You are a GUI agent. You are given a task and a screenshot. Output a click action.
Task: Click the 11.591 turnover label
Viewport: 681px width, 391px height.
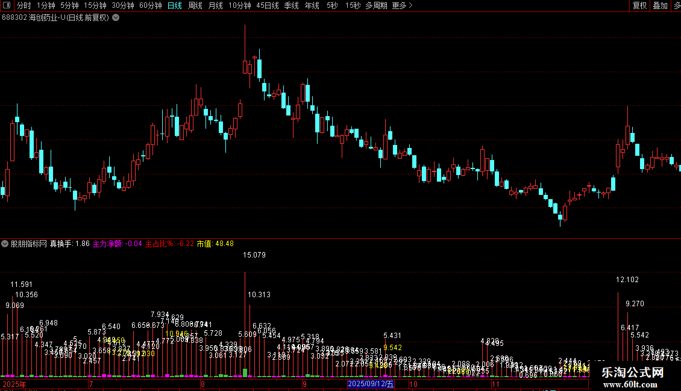21,285
